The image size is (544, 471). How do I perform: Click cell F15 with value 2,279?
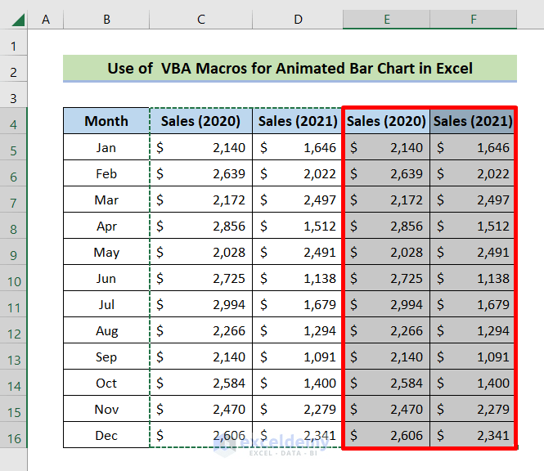[x=473, y=409]
